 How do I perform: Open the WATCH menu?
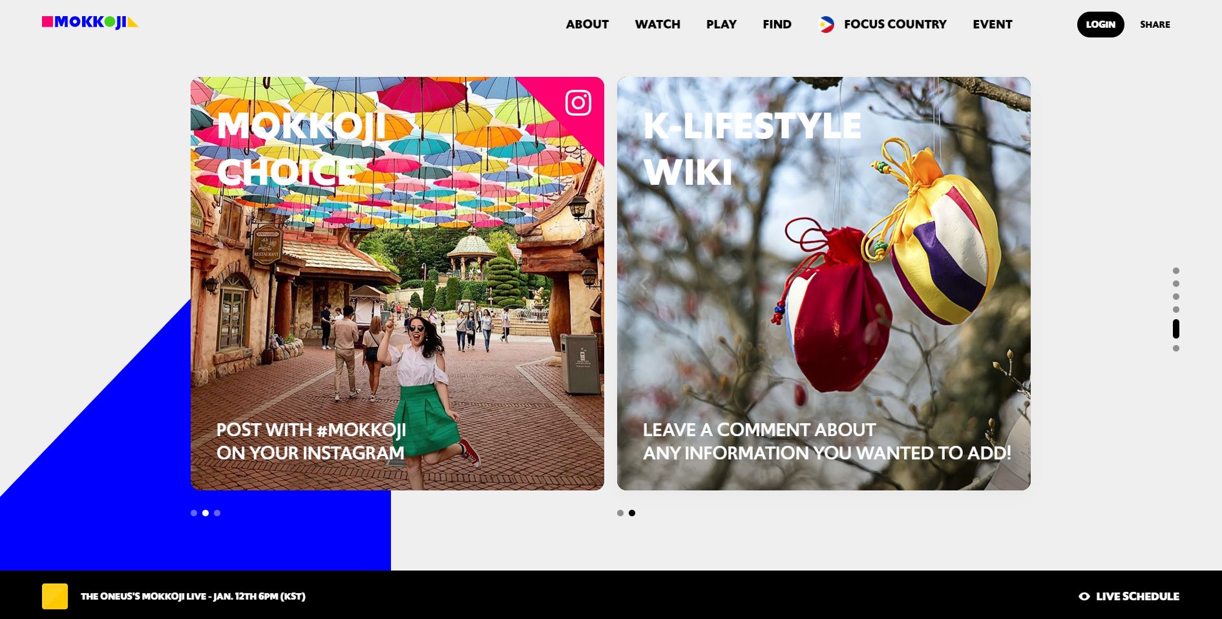(657, 25)
